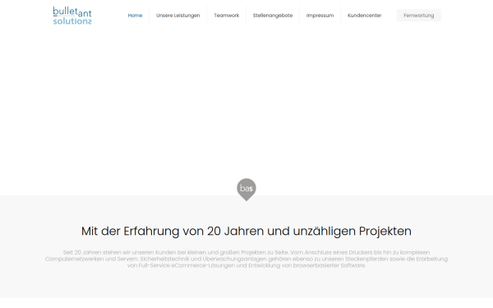The width and height of the screenshot is (493, 308).
Task: Open the Stellenangebote menu item
Action: click(273, 16)
